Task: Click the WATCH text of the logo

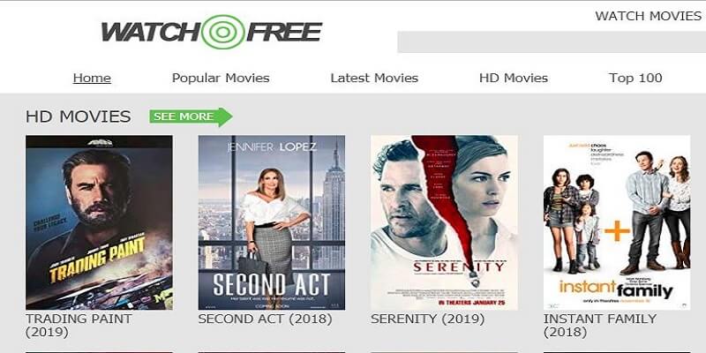Action: (151, 33)
